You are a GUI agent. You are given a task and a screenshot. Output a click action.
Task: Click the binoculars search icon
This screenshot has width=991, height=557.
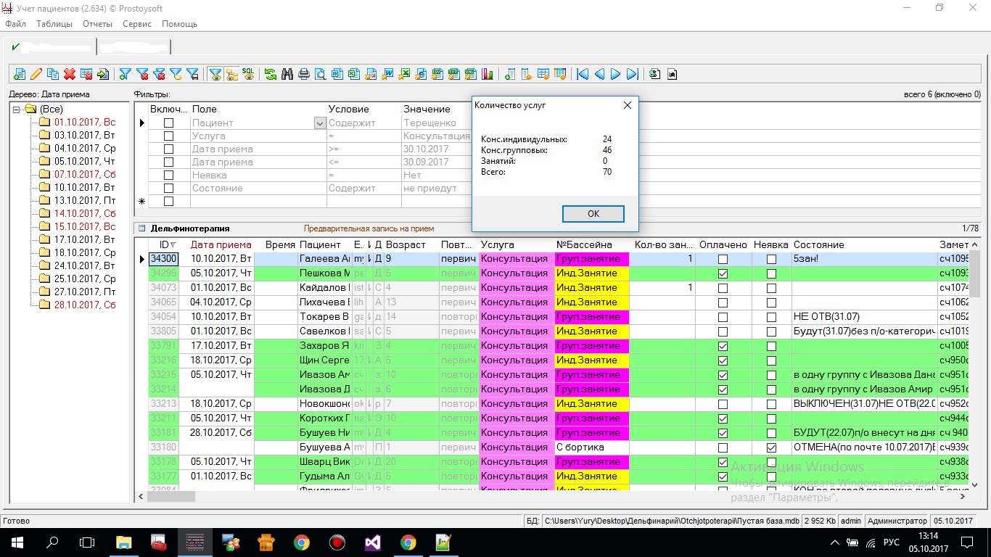coord(287,74)
